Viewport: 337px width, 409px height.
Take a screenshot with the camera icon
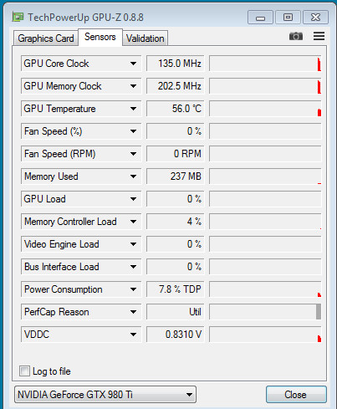tap(296, 36)
